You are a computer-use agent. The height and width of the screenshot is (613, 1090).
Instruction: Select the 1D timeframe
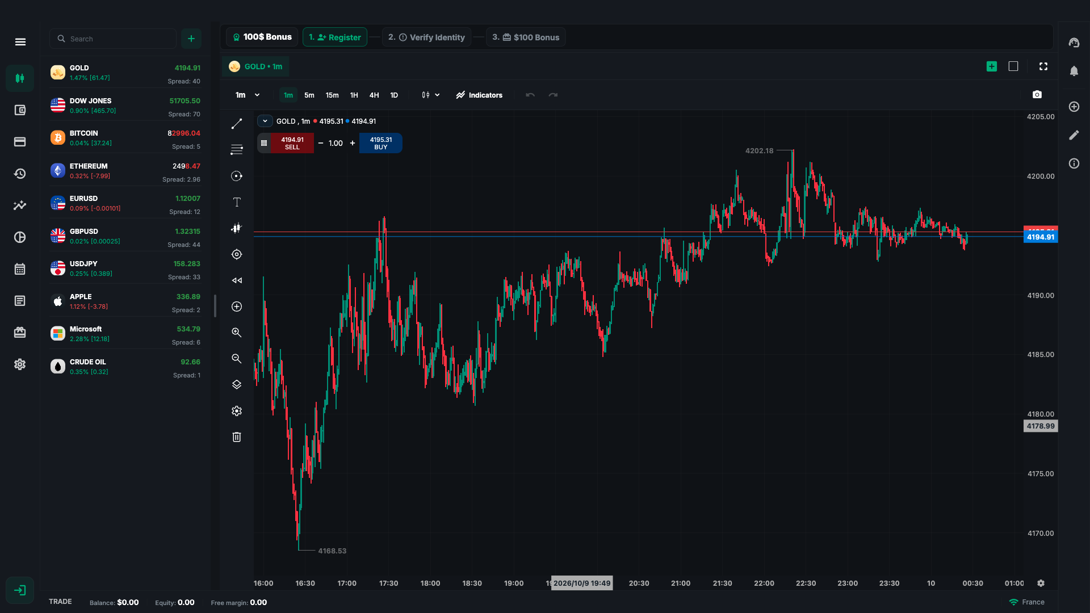pyautogui.click(x=394, y=95)
